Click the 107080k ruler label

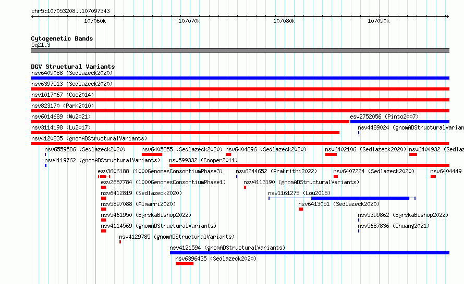[x=284, y=21]
